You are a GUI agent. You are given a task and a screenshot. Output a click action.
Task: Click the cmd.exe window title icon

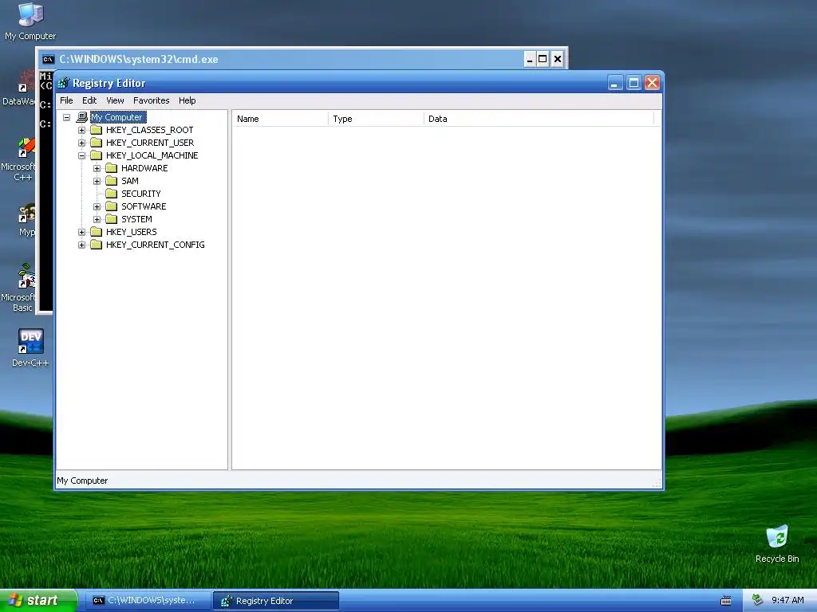tap(48, 59)
